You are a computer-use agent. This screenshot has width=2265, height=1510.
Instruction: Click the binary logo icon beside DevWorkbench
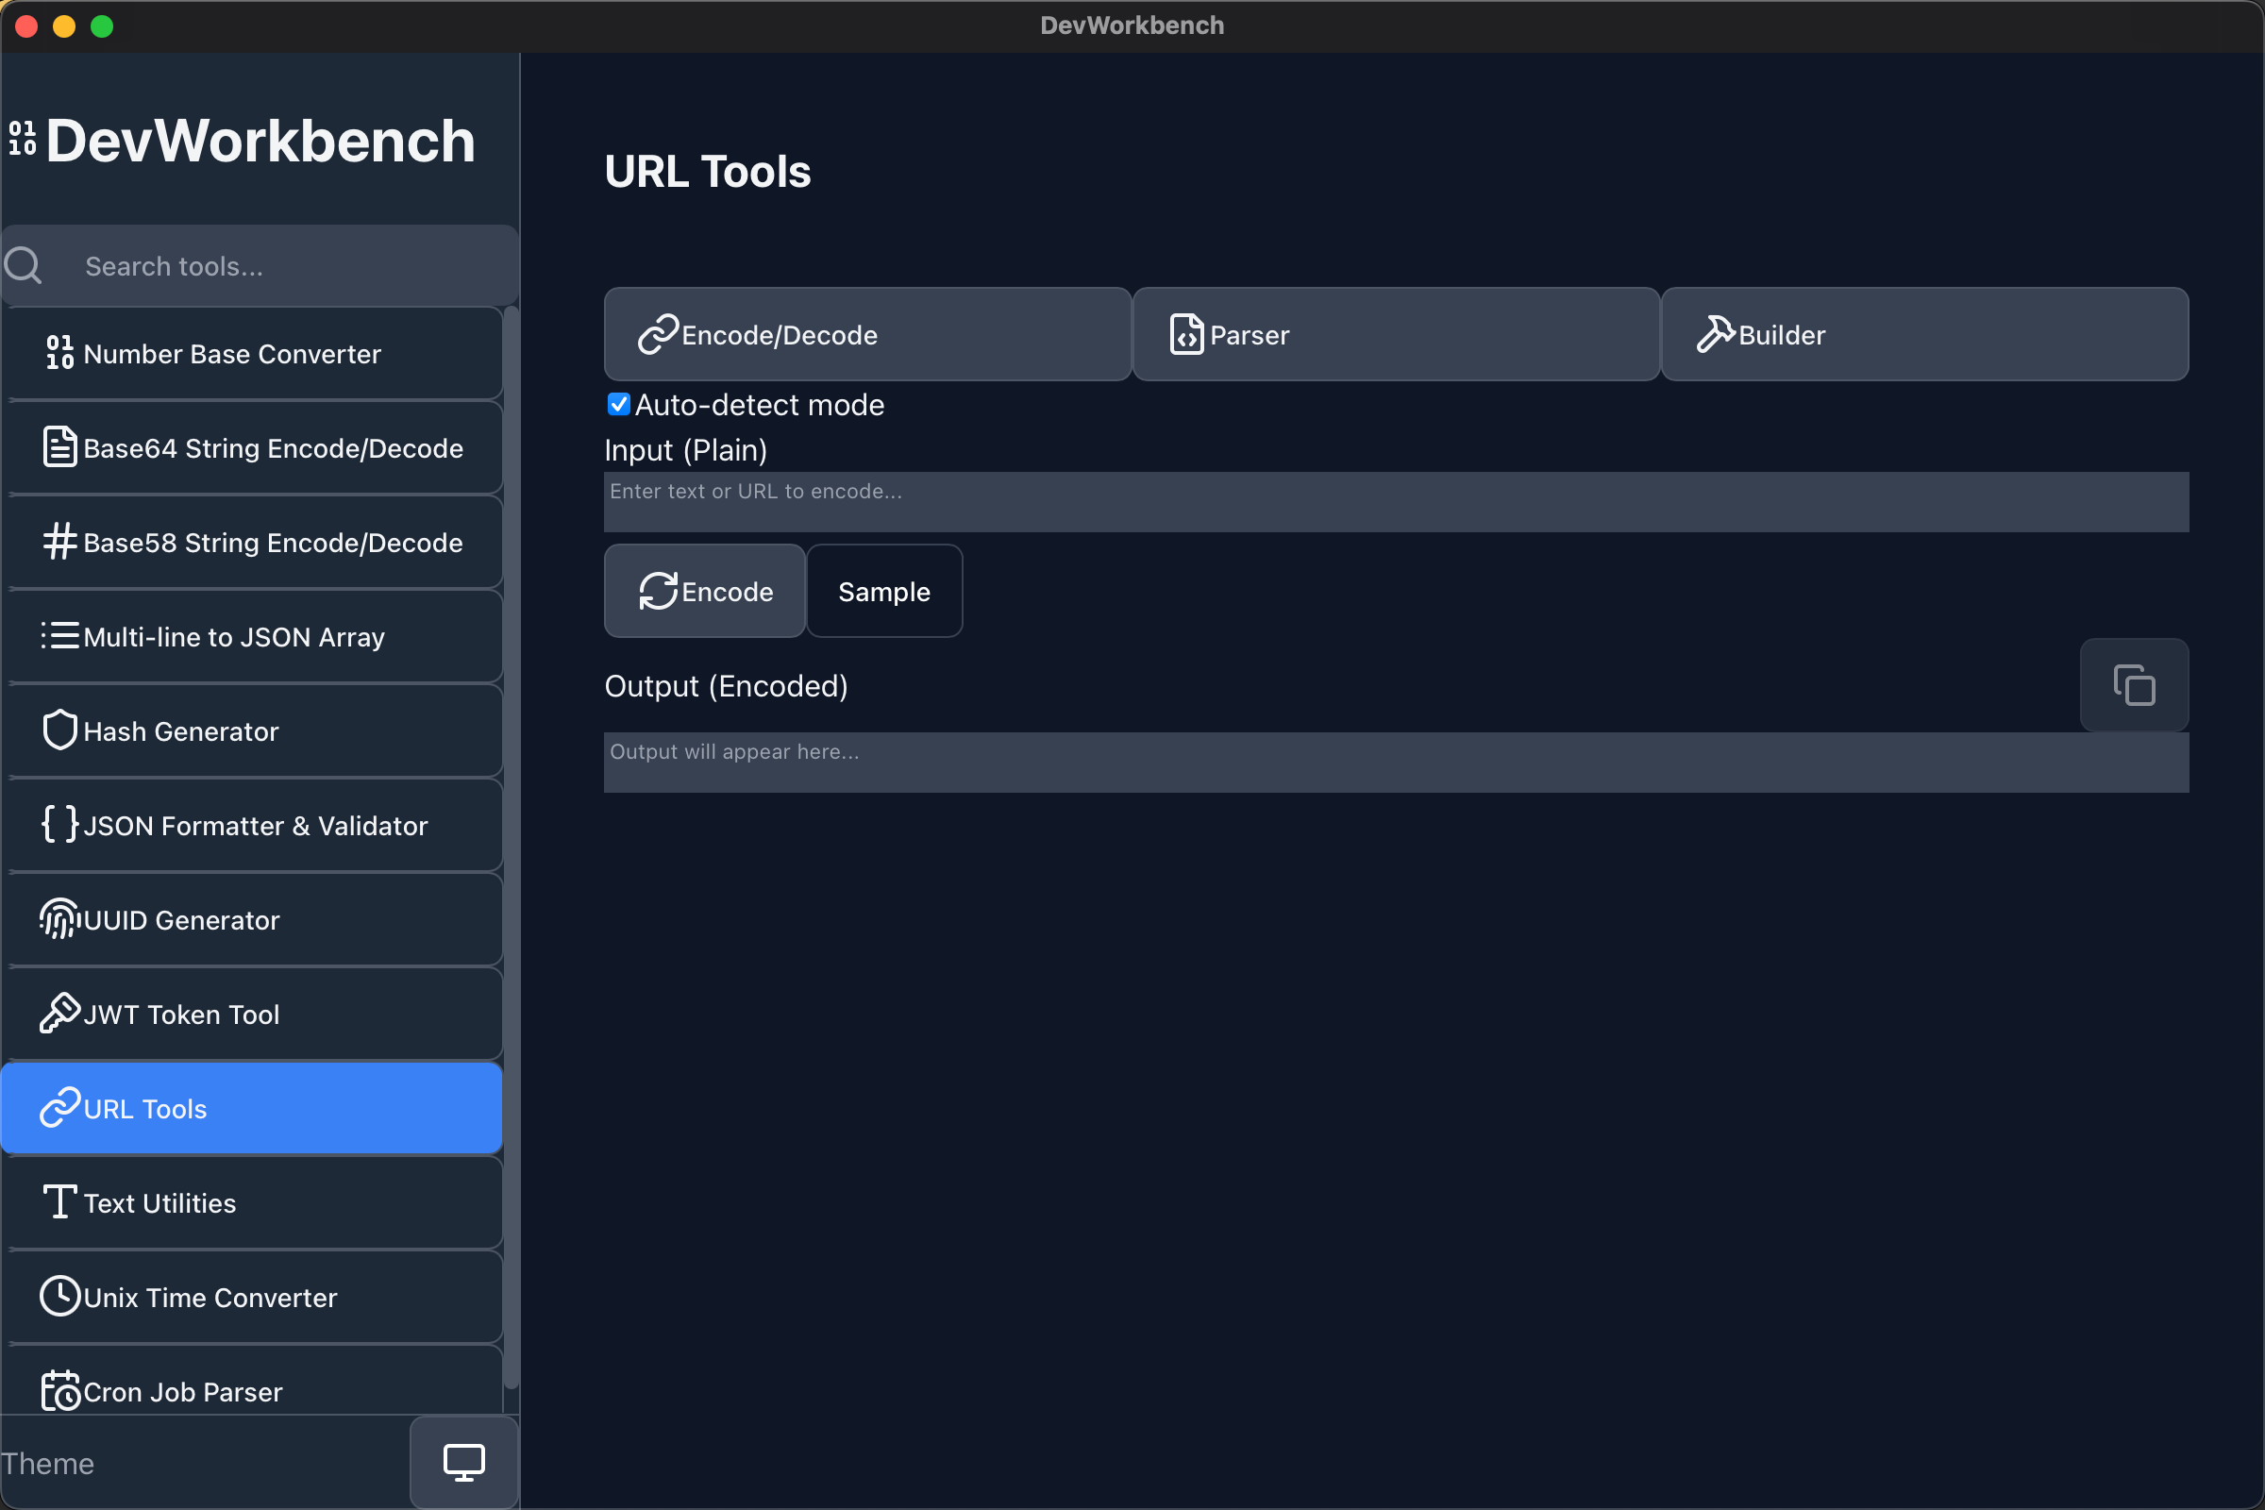22,139
